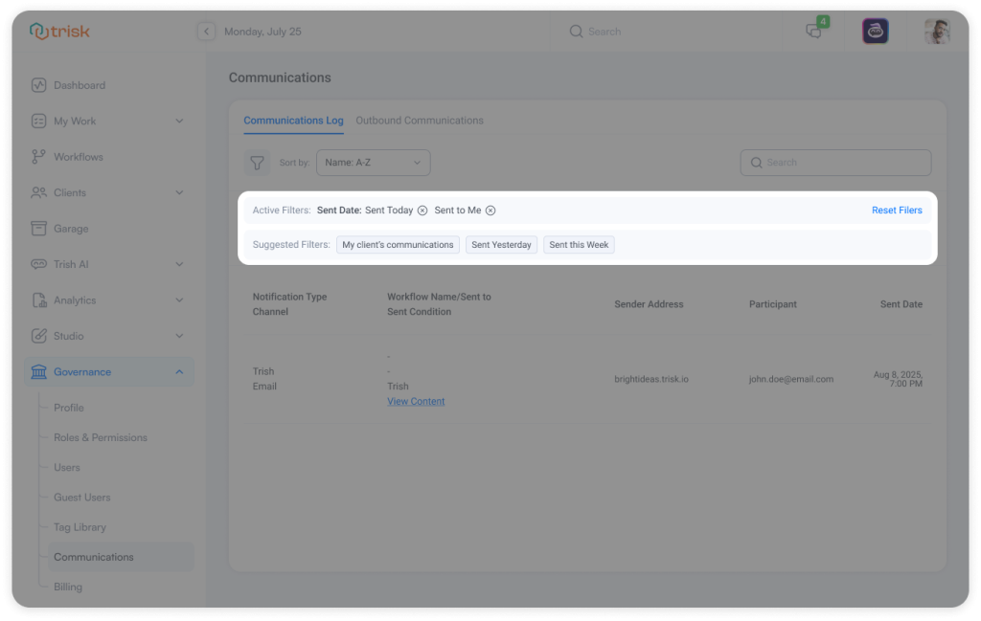Remove the Sent Today filter
Viewport: 981px width, 621px height.
point(422,211)
